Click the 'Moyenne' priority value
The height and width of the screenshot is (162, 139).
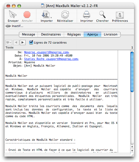[x=30, y=62]
